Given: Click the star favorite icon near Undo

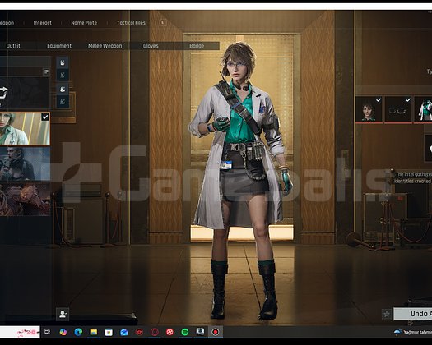Looking at the screenshot, I should (x=387, y=314).
